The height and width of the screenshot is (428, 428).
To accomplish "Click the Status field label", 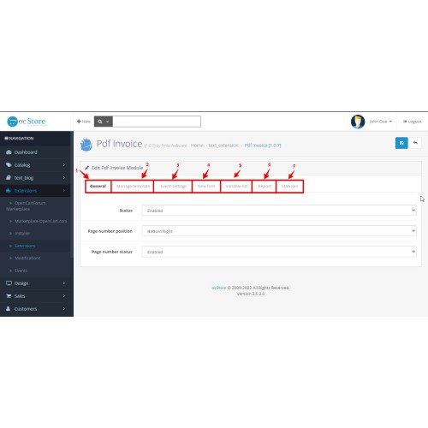I will point(126,211).
